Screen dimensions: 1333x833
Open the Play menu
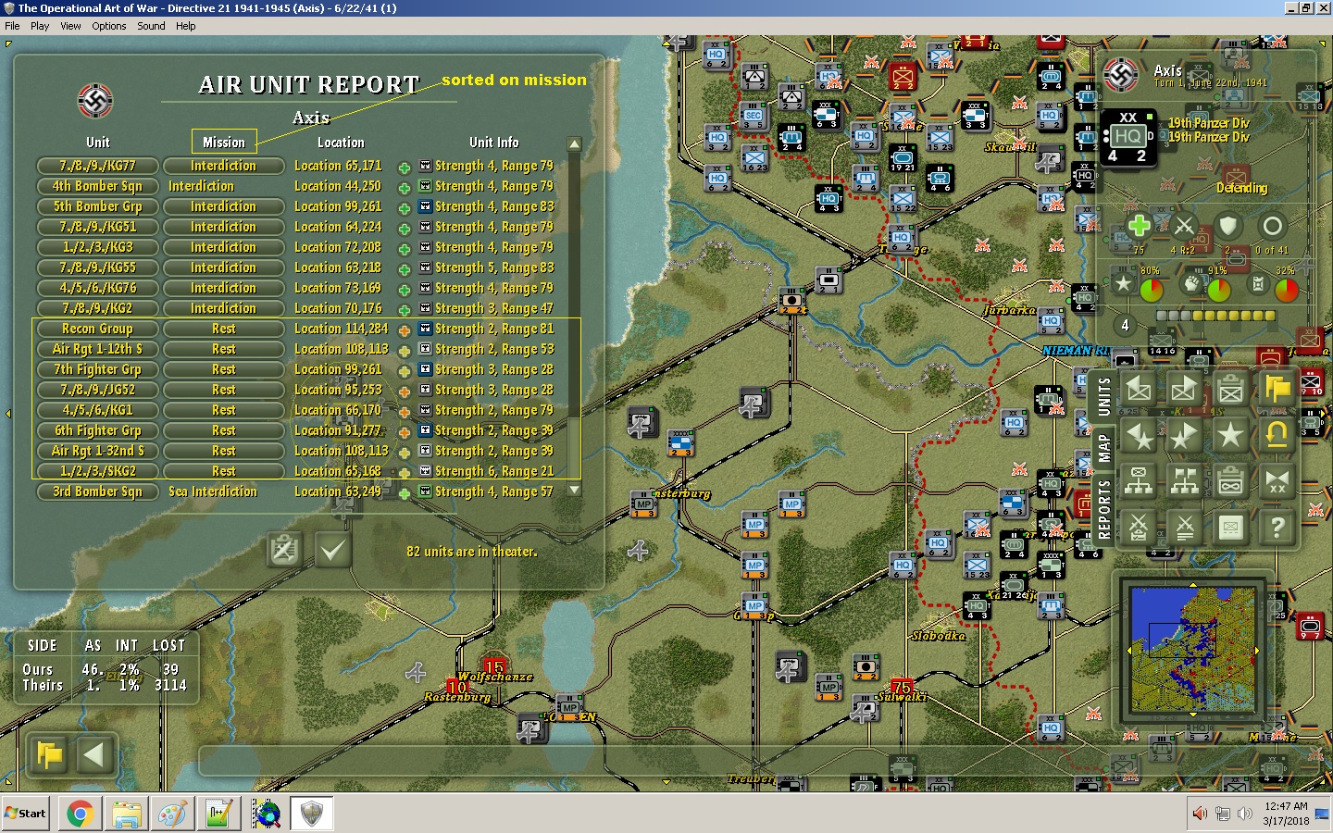(40, 26)
